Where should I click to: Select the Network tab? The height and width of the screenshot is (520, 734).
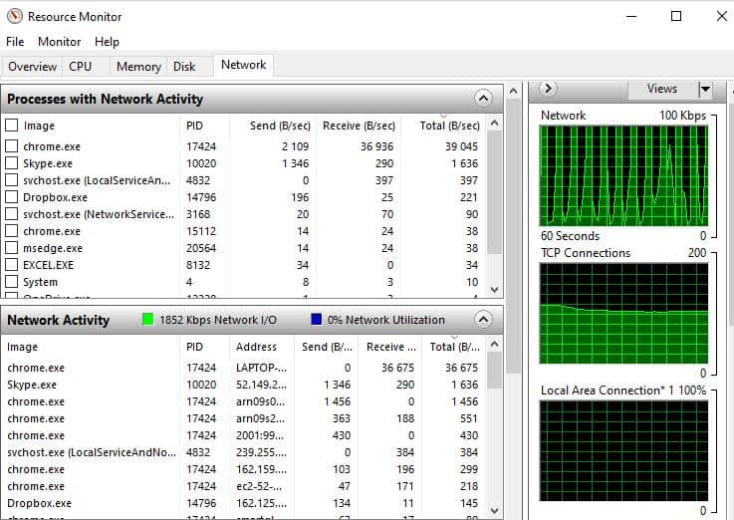click(x=243, y=65)
